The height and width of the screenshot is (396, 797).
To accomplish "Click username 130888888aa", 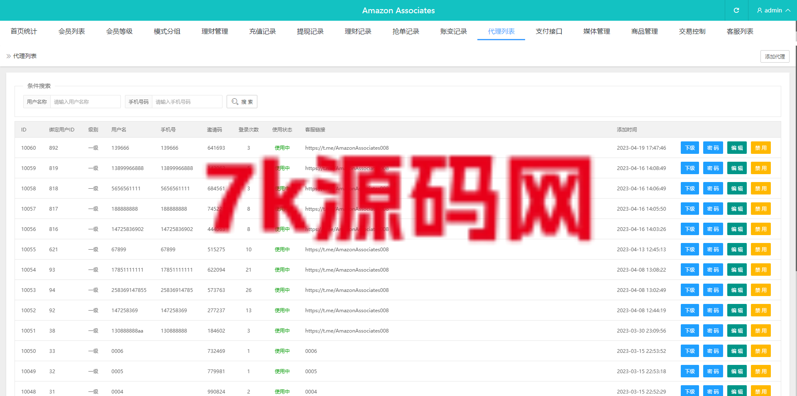I will pyautogui.click(x=127, y=330).
